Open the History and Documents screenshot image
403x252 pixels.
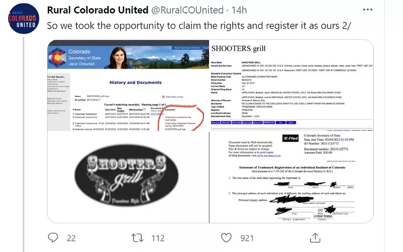(x=128, y=85)
